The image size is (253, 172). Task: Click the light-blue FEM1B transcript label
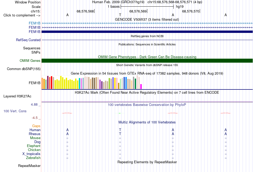[x=35, y=23]
